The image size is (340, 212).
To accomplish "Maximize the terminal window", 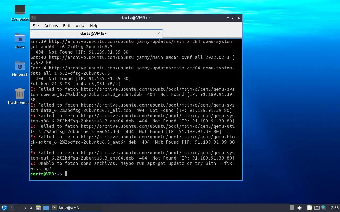I will [233, 18].
